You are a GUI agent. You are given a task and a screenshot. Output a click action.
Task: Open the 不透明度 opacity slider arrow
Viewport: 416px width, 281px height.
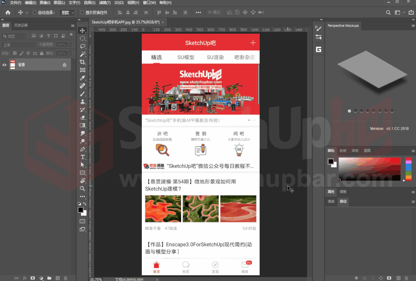(x=70, y=45)
